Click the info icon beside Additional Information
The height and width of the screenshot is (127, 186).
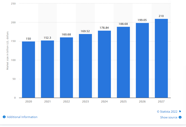pos(4,117)
